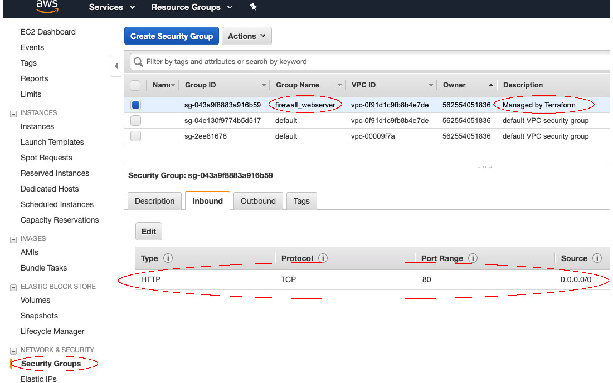Click the pin shortcut icon in top bar

pos(253,7)
